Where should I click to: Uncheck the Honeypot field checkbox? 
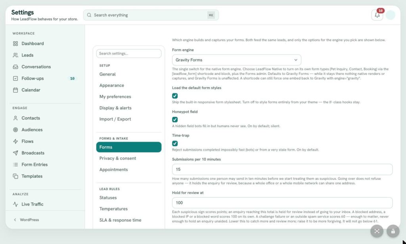(x=175, y=120)
